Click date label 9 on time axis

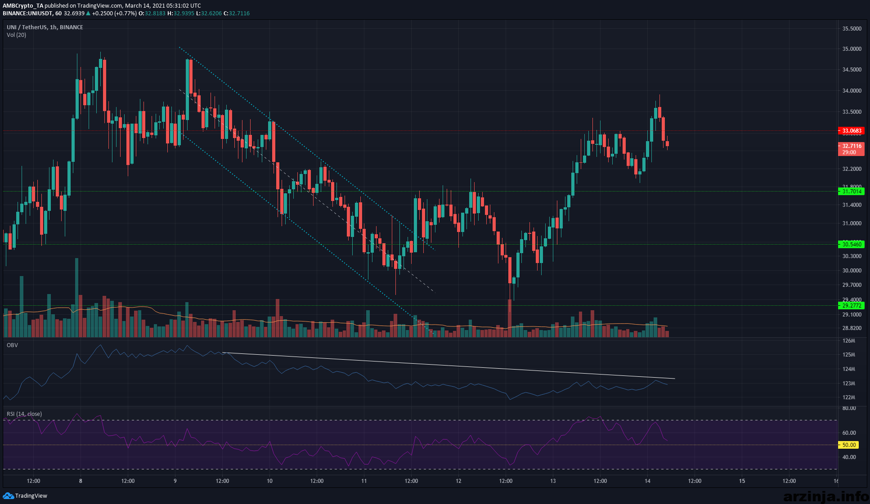tap(175, 481)
